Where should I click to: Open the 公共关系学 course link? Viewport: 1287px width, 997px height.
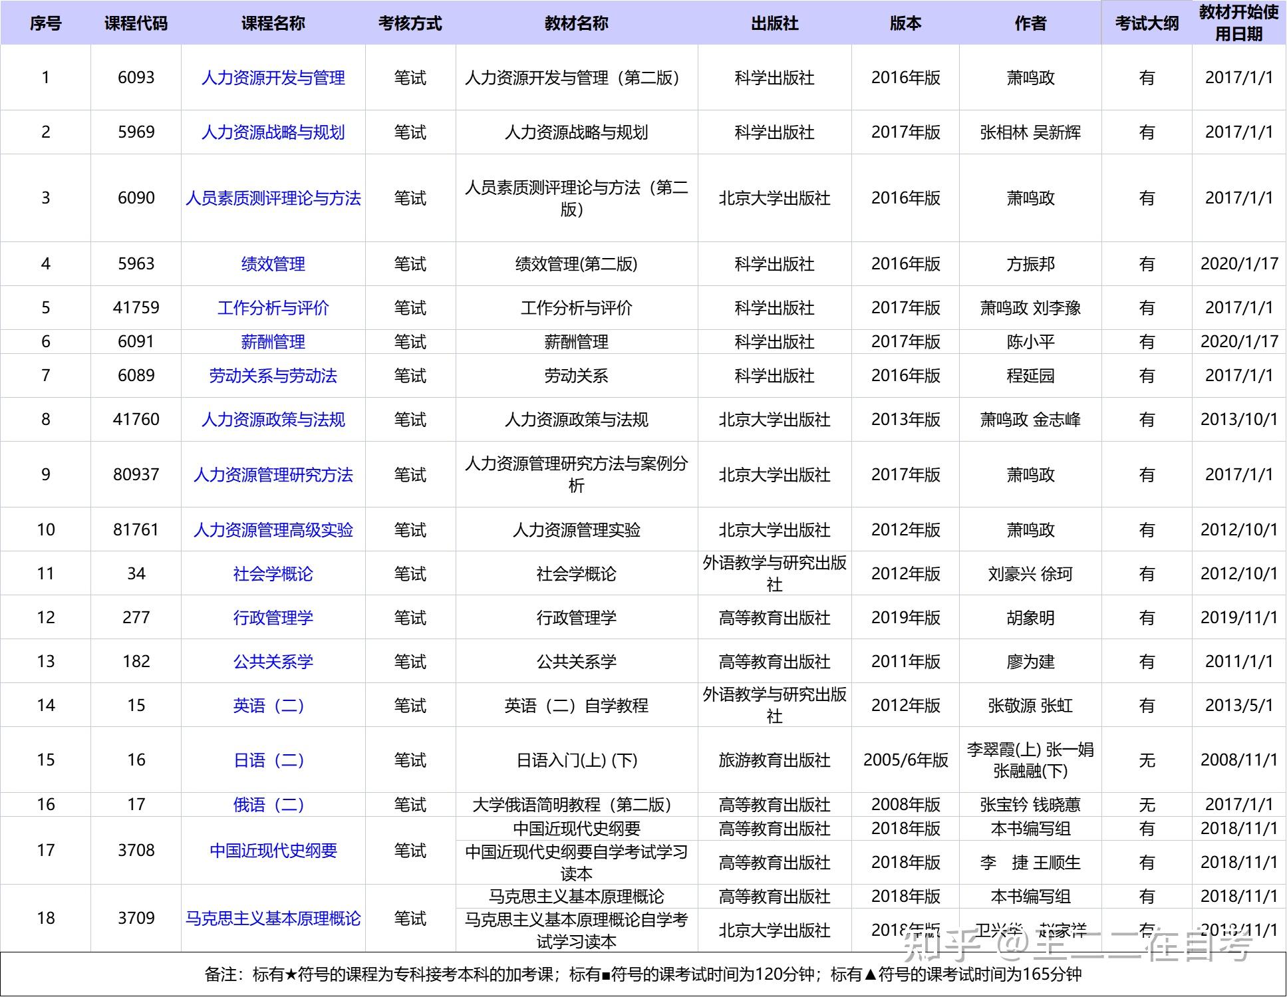point(273,662)
